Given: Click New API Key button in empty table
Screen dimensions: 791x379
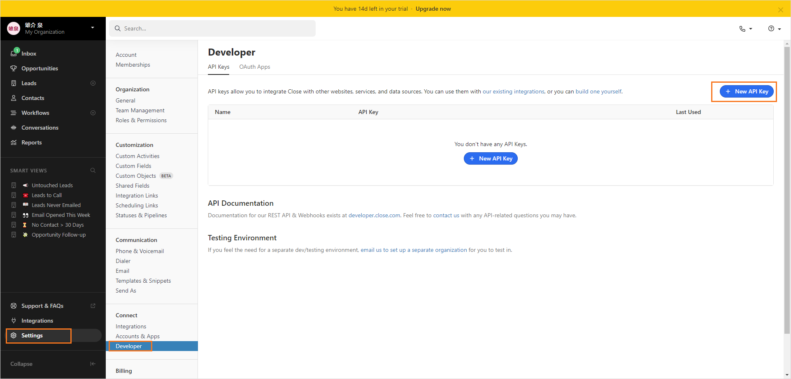Looking at the screenshot, I should tap(491, 158).
